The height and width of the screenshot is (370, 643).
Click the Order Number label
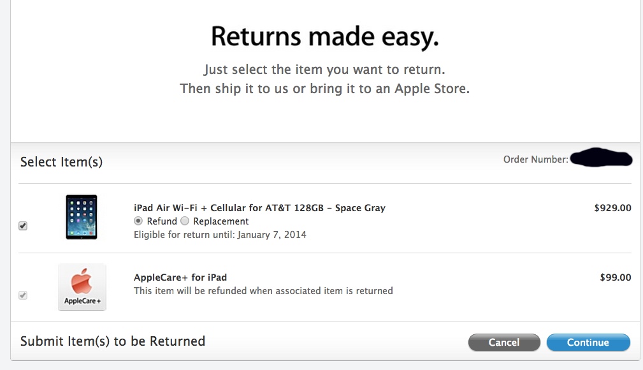(535, 159)
